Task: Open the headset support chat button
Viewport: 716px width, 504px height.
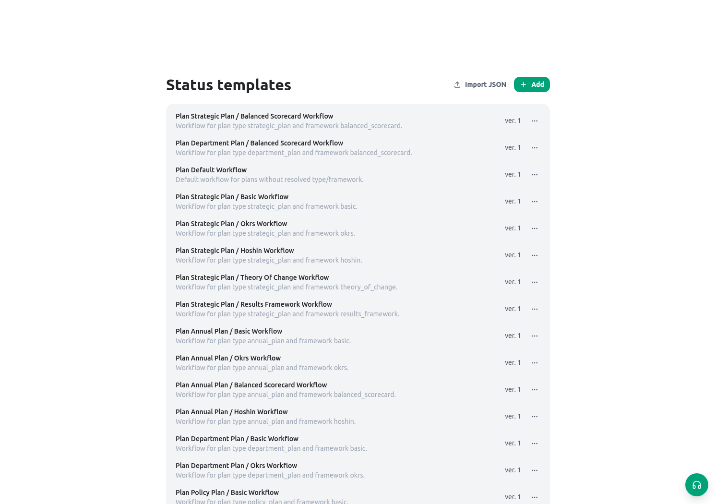Action: coord(696,485)
